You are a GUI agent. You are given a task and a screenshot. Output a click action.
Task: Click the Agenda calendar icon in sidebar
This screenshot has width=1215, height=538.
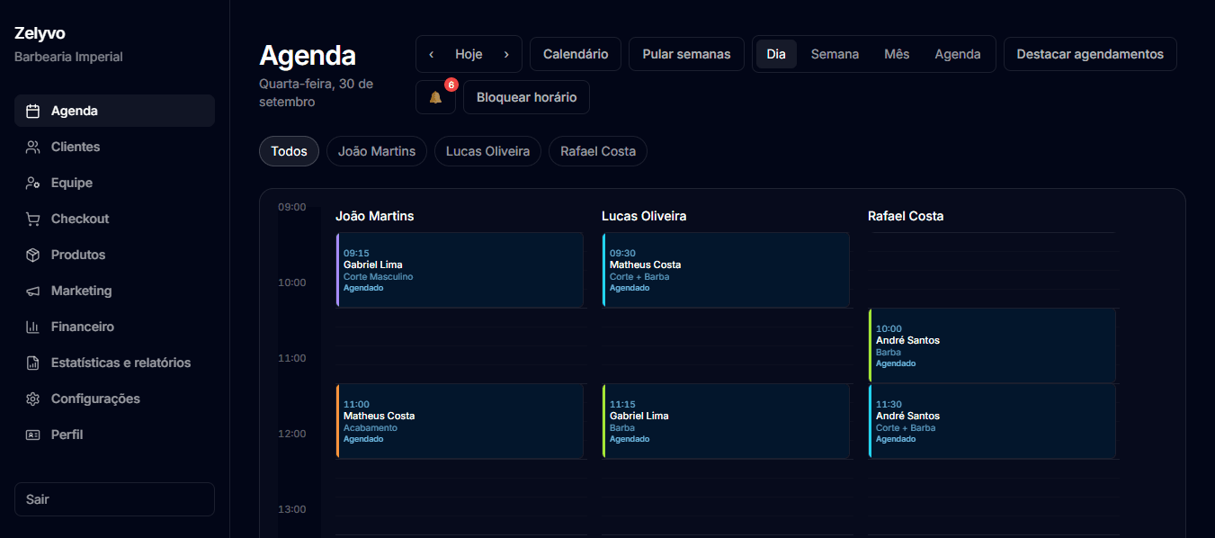[32, 112]
